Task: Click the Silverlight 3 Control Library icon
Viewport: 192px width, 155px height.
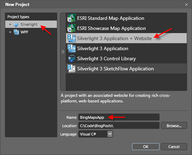Action: (x=72, y=59)
